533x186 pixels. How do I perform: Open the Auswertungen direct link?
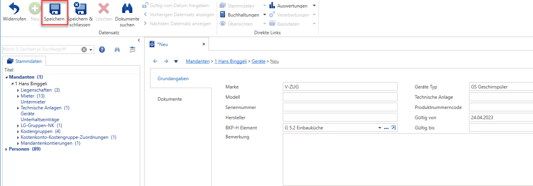point(288,6)
